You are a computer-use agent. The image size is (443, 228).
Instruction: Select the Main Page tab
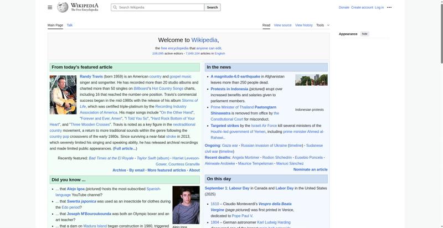coord(55,25)
